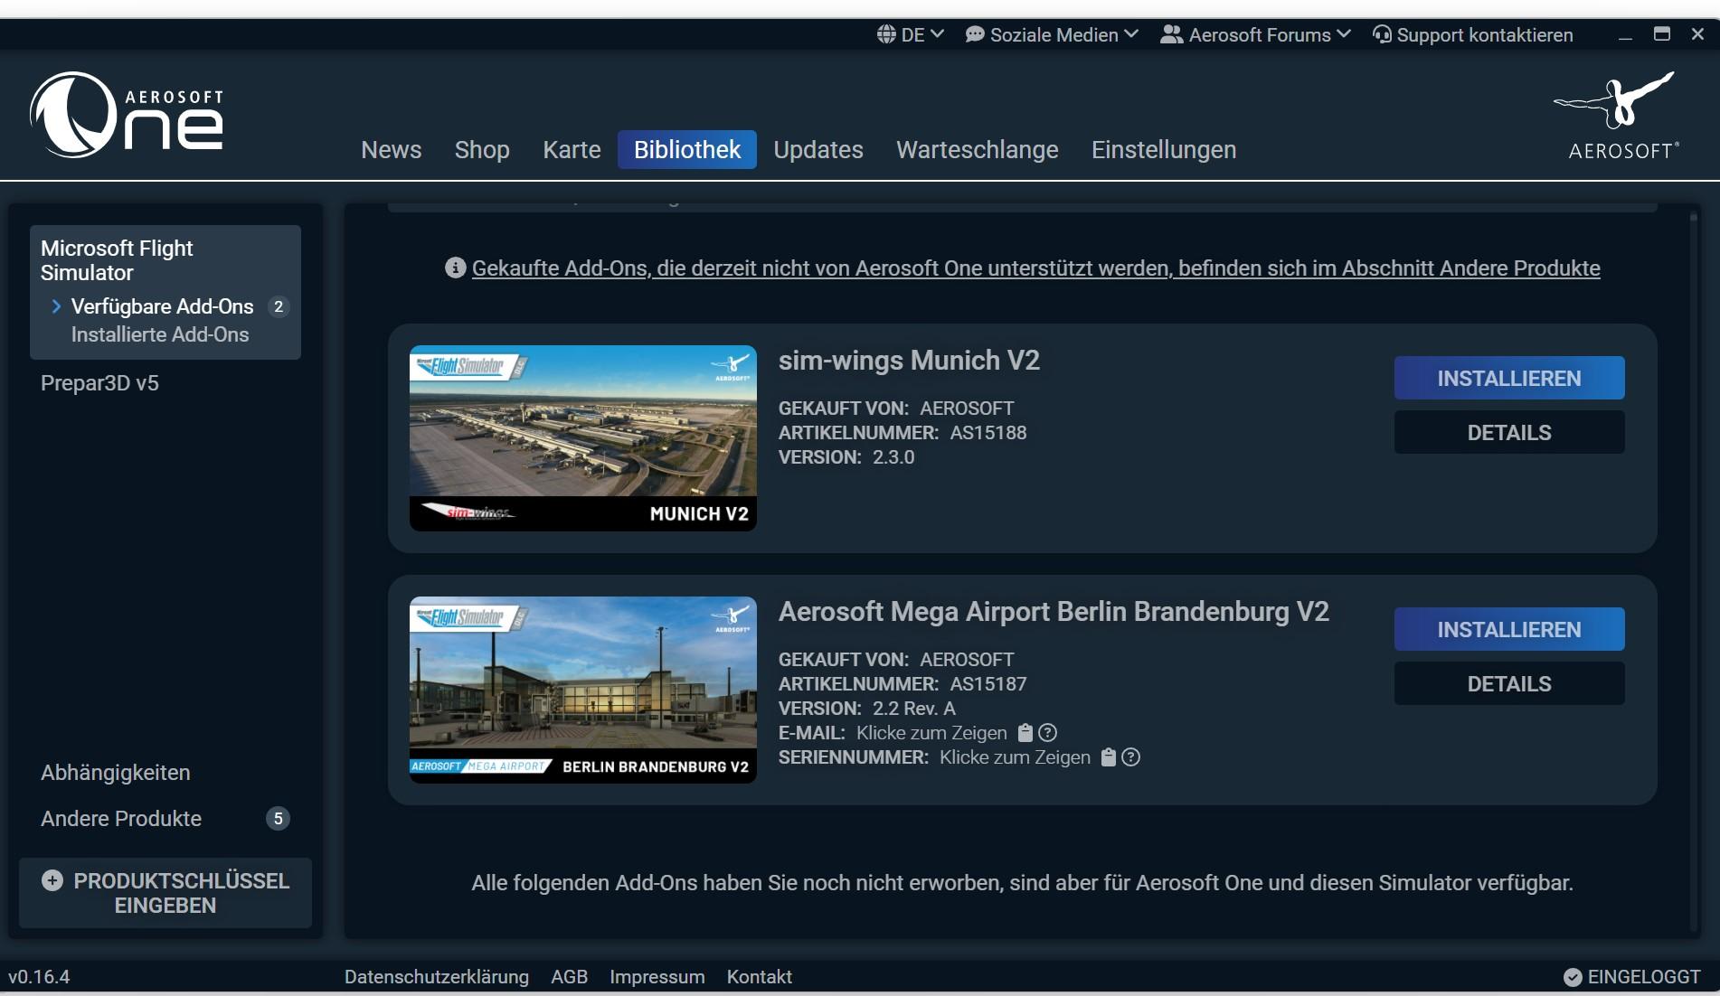
Task: Click the plus icon on Produktschlüssel eingeben
Action: pos(52,880)
